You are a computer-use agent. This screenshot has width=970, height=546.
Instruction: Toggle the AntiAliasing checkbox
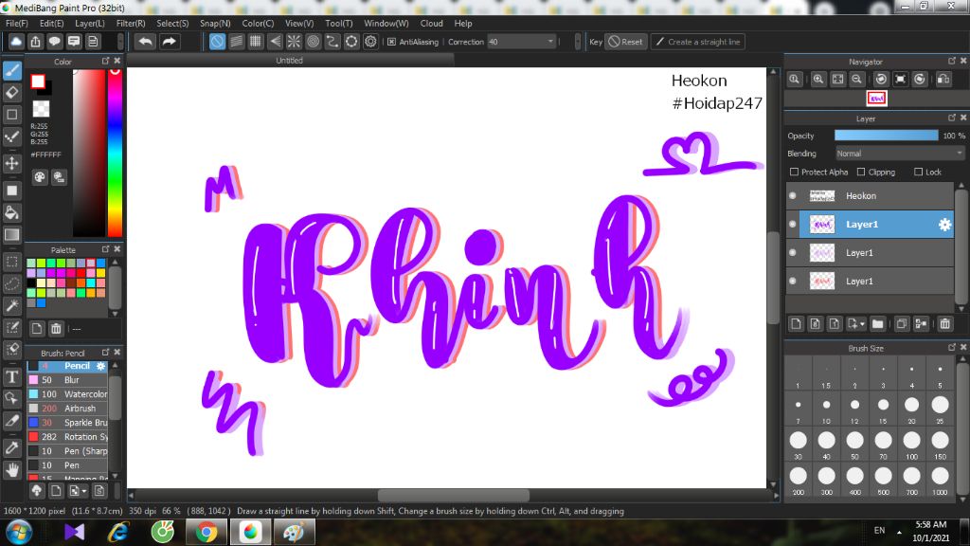tap(391, 42)
